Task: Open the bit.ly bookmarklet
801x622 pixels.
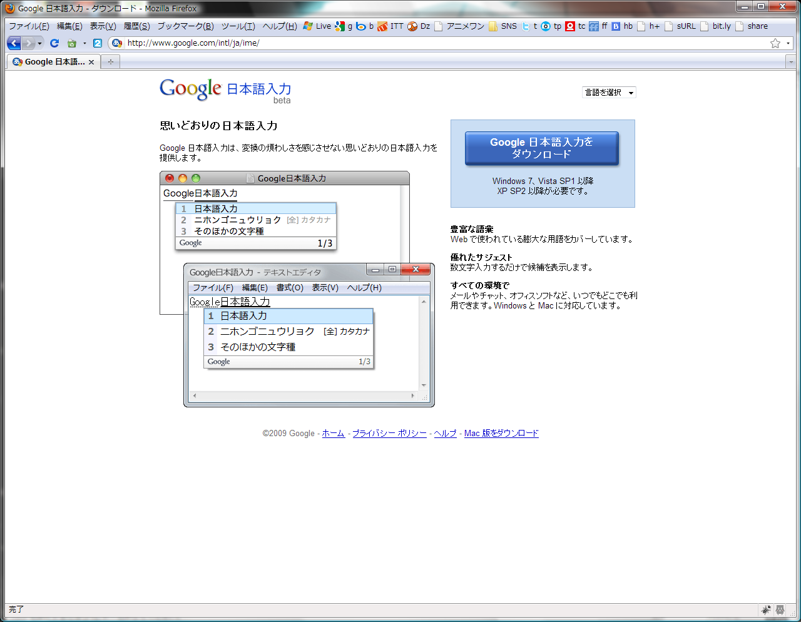Action: tap(716, 26)
